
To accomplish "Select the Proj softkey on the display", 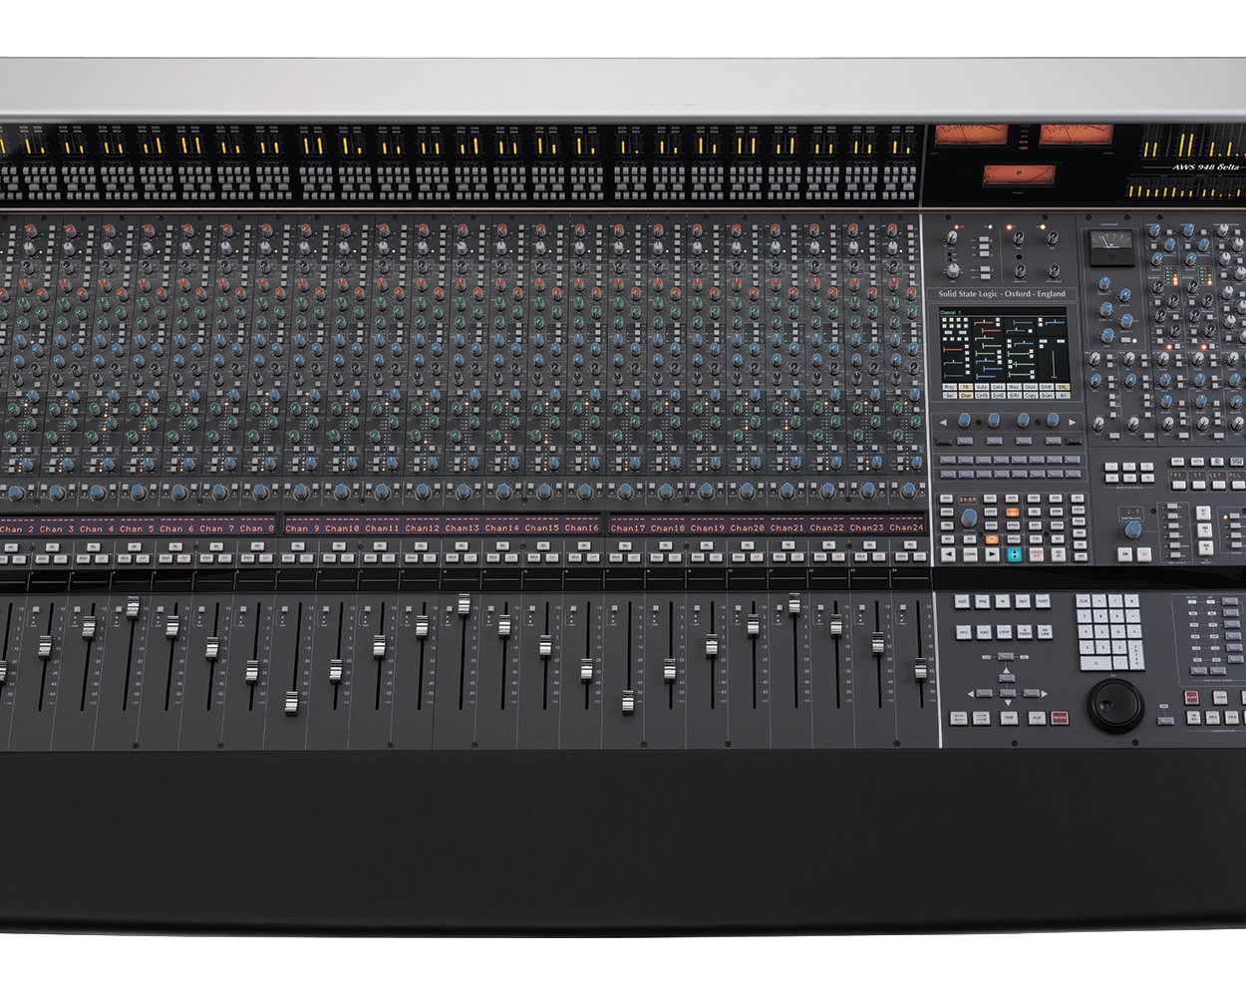I will pos(948,387).
